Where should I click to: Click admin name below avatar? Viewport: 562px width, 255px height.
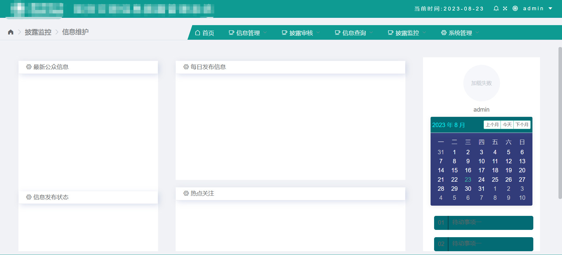coord(482,110)
